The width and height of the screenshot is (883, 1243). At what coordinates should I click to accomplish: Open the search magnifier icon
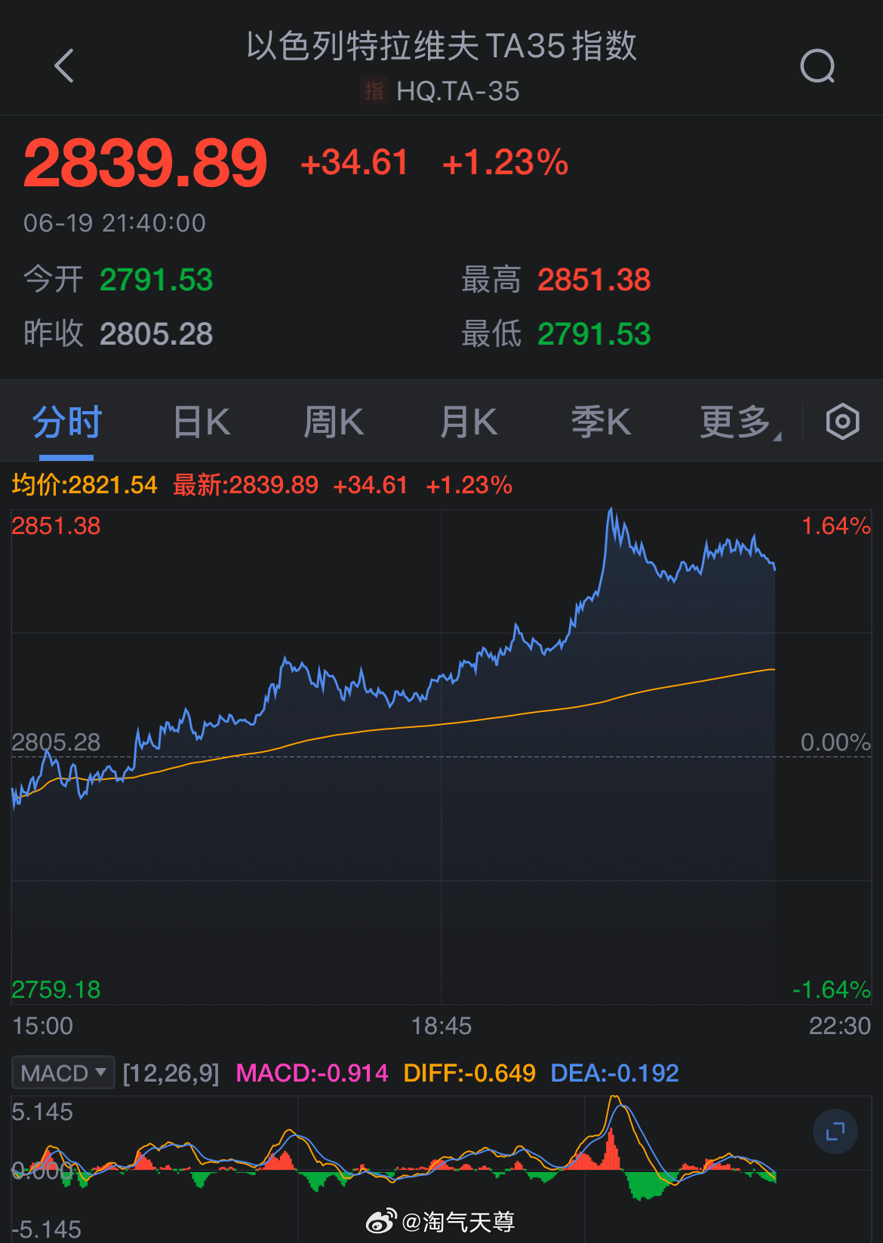coord(818,66)
